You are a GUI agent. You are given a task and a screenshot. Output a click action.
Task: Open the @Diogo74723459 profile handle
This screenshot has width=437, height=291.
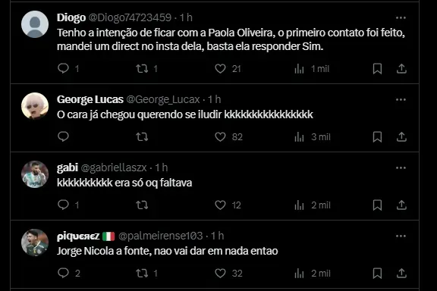tap(130, 17)
